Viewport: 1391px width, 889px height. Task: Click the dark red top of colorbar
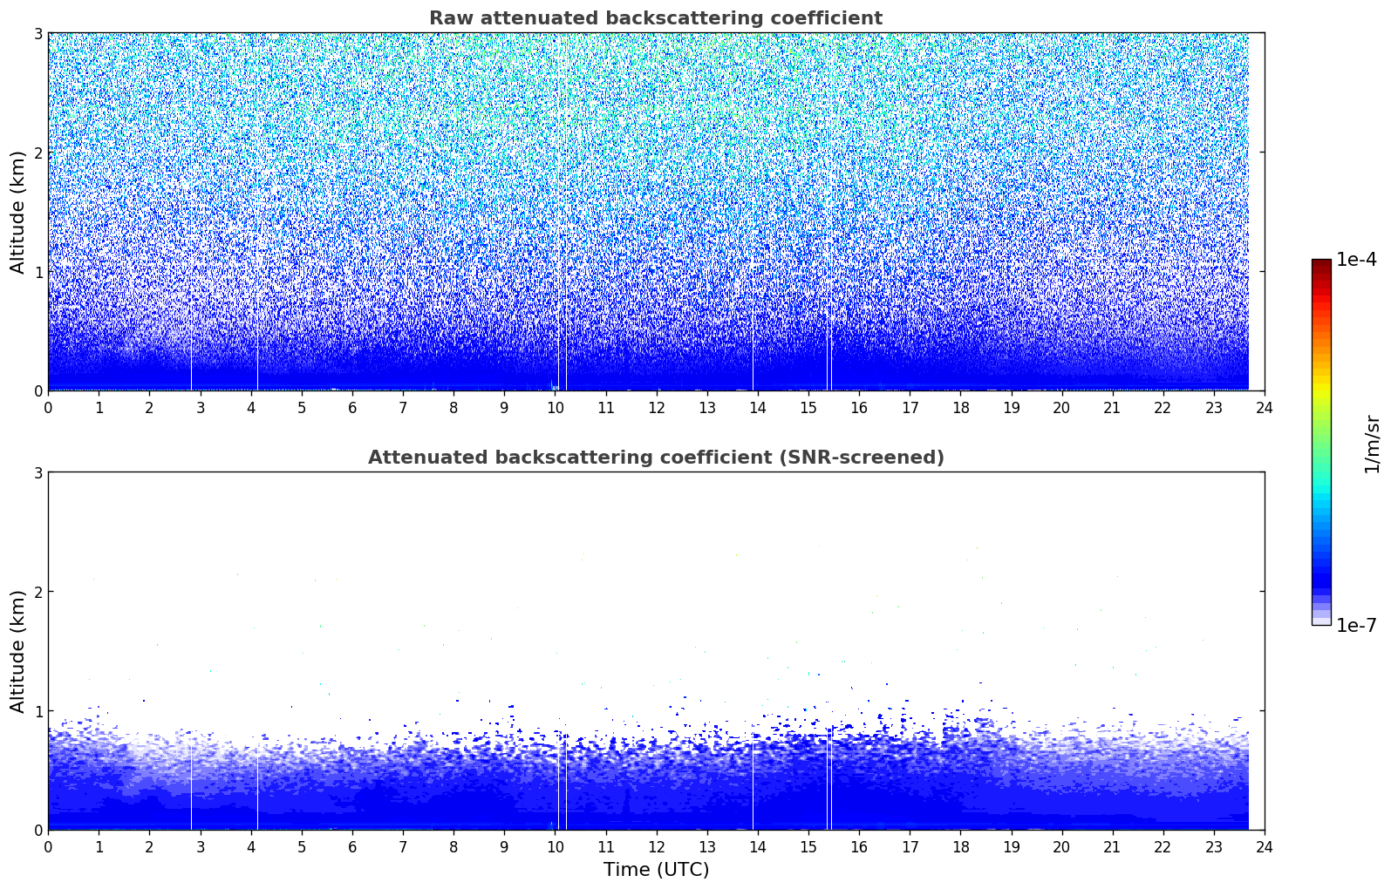click(1320, 263)
